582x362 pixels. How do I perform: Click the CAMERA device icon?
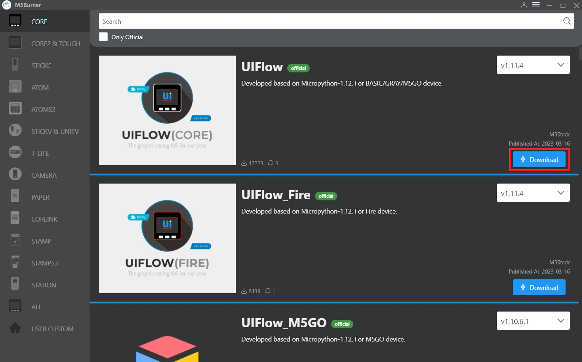click(15, 174)
